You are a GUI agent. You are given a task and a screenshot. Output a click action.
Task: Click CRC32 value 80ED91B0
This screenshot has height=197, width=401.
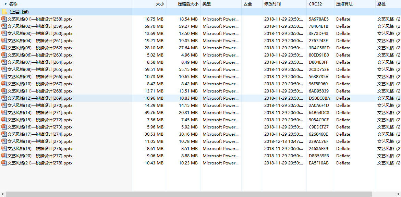[x=319, y=55]
